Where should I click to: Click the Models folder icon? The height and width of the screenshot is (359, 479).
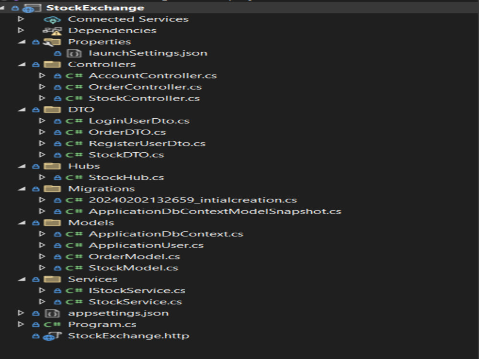(52, 223)
